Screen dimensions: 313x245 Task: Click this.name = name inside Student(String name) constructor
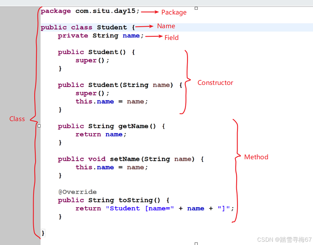point(112,102)
